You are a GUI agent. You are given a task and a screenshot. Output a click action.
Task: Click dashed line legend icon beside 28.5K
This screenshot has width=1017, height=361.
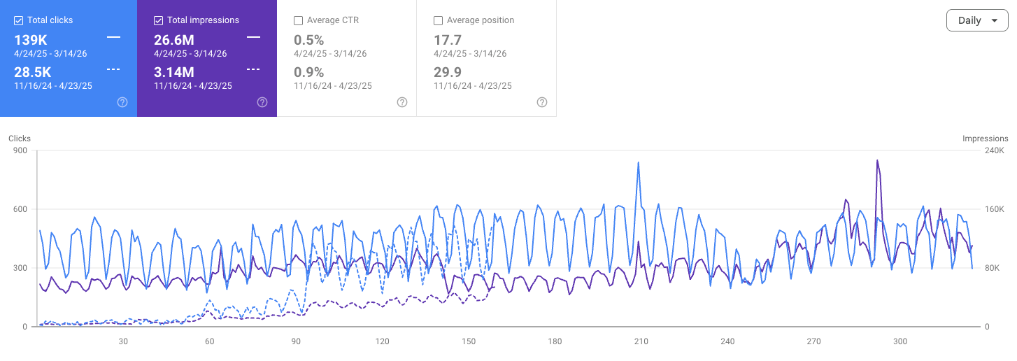113,69
